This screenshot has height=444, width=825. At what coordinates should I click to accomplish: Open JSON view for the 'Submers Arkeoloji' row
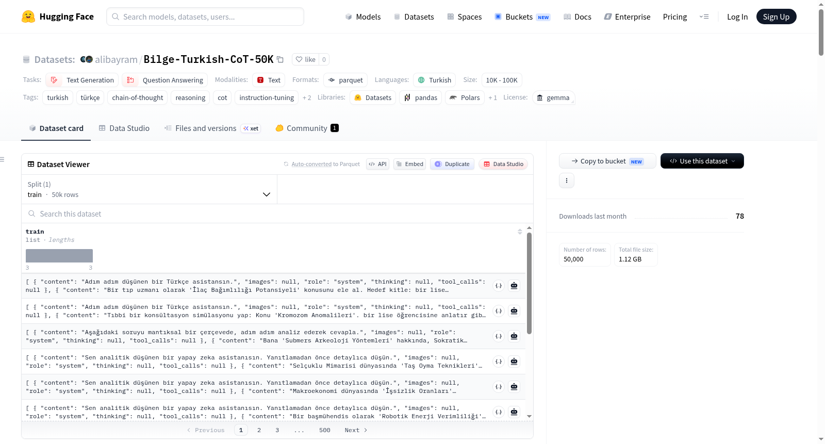point(499,336)
